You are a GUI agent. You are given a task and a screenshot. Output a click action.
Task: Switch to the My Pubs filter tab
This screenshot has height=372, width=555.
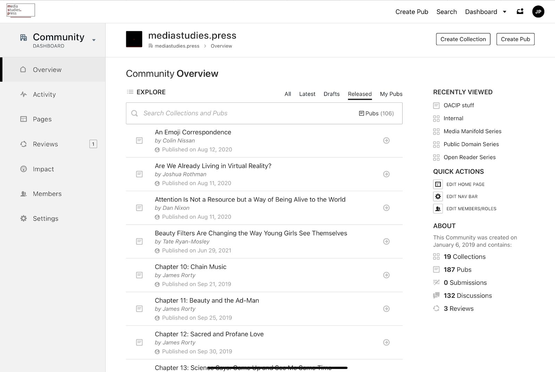coord(391,94)
